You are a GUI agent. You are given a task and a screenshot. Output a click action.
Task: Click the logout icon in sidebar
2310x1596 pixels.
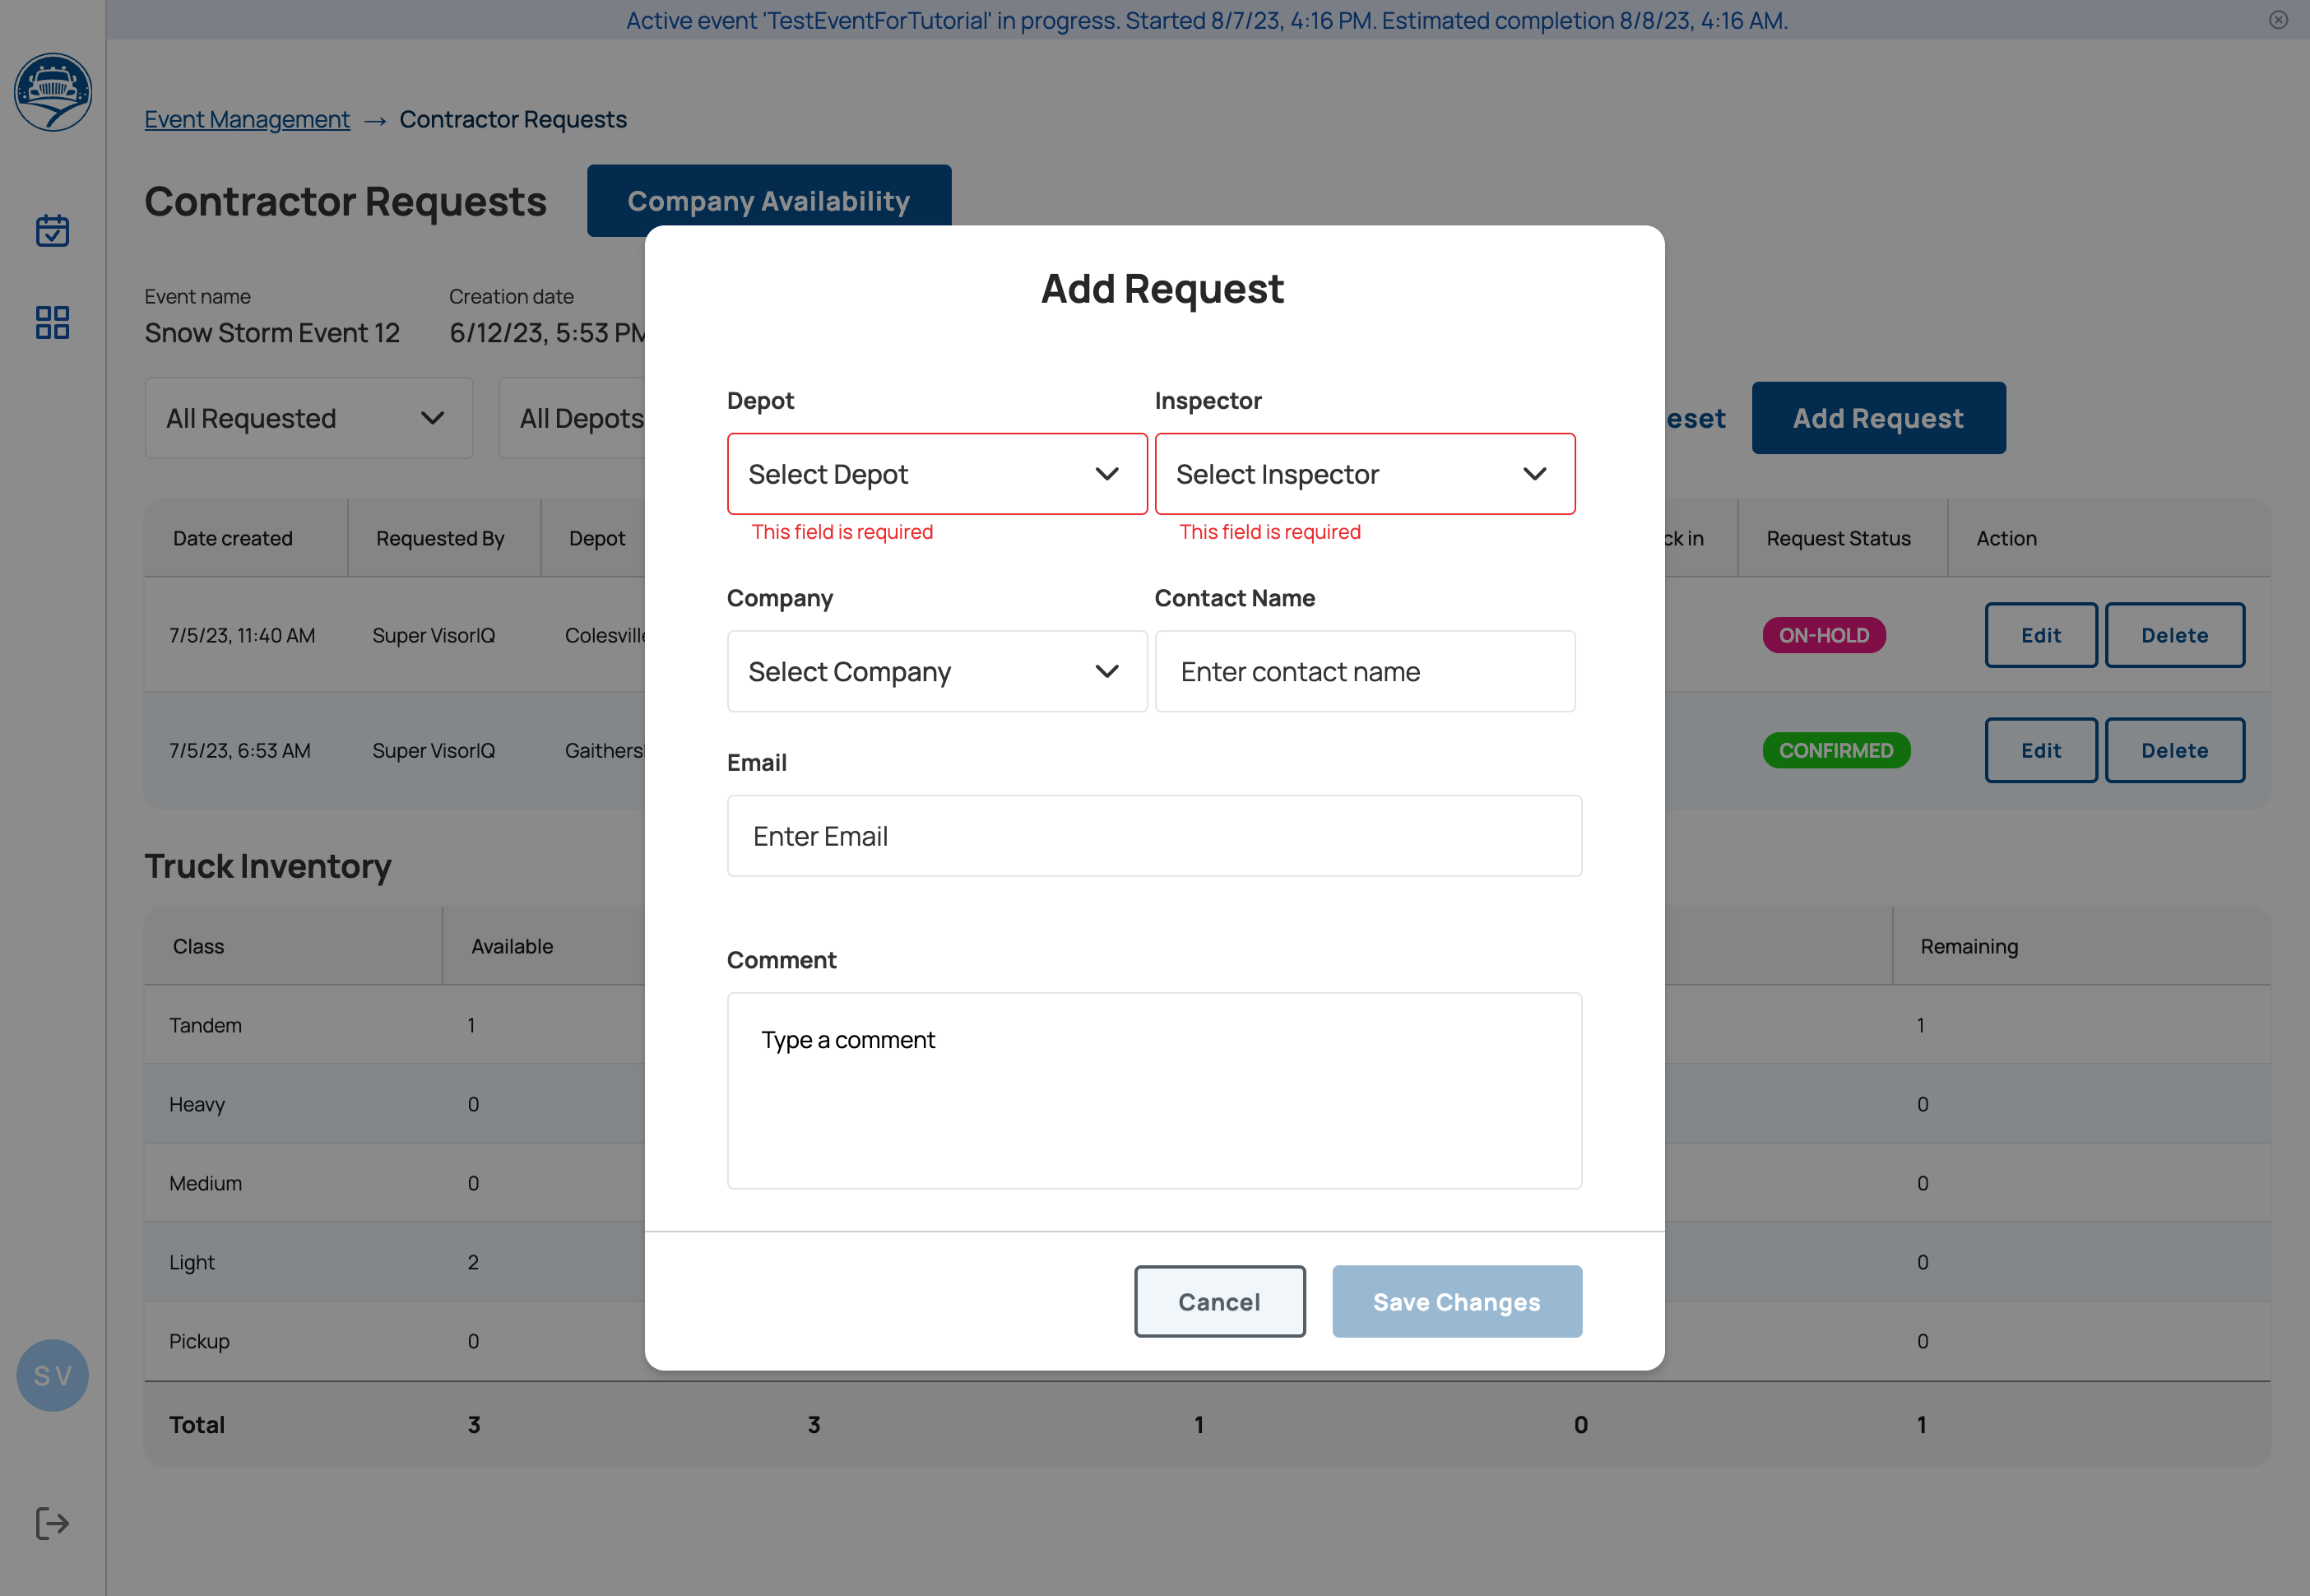(53, 1523)
